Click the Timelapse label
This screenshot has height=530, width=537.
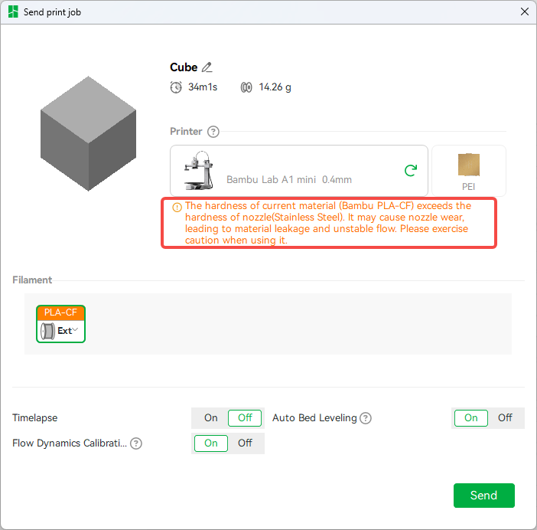pyautogui.click(x=35, y=418)
